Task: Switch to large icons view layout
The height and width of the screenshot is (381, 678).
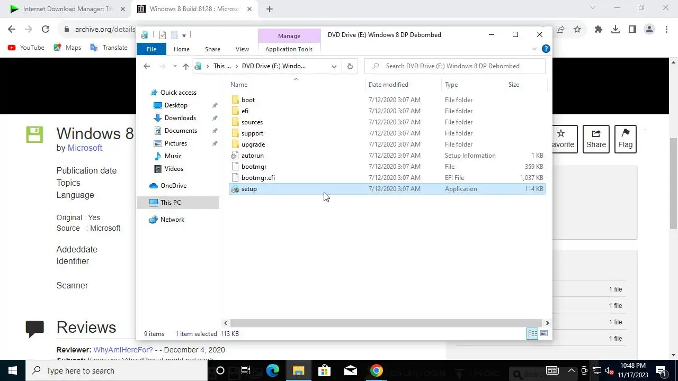Action: 543,333
